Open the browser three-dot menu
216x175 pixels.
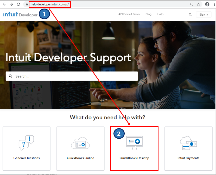214,4
